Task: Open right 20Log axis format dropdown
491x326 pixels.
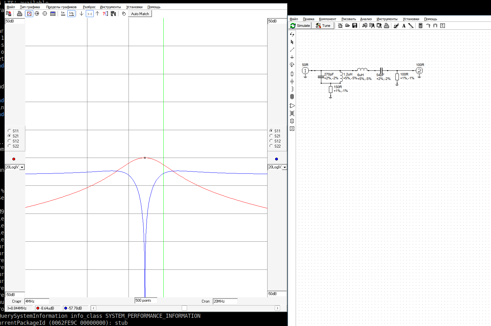Action: (285, 167)
